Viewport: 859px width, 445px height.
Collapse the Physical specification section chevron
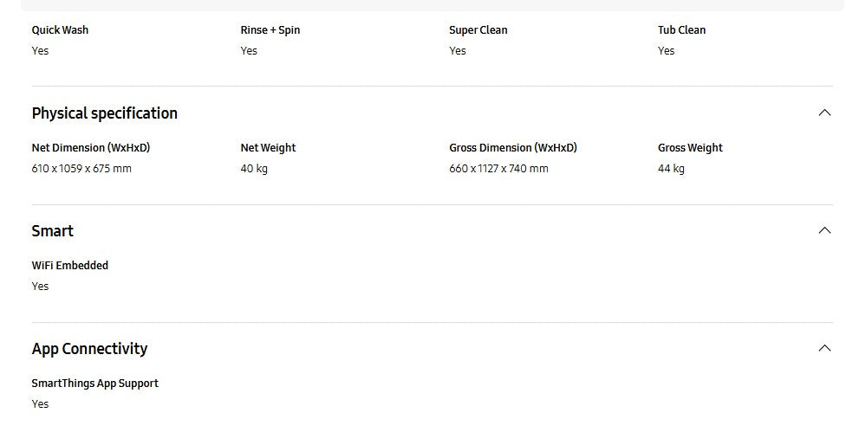824,113
